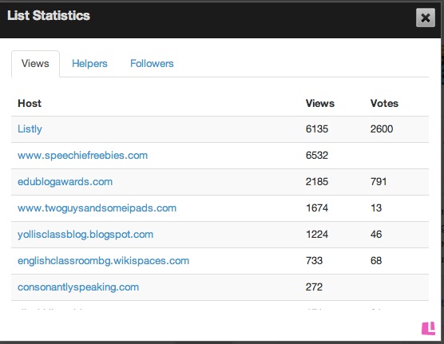This screenshot has height=344, width=444.
Task: Select the 6532 views cell for speechiefreebies
Action: tap(317, 155)
